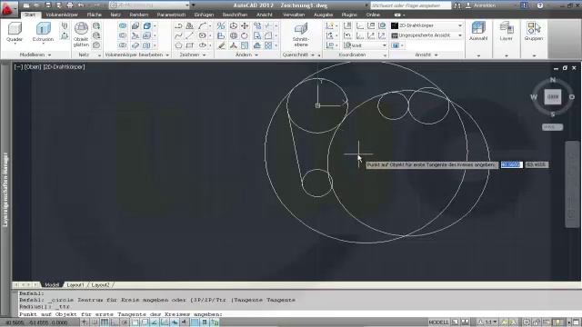The height and width of the screenshot is (327, 582).
Task: Select the Ellipse tool in Zeichnen panel
Action: point(202,45)
